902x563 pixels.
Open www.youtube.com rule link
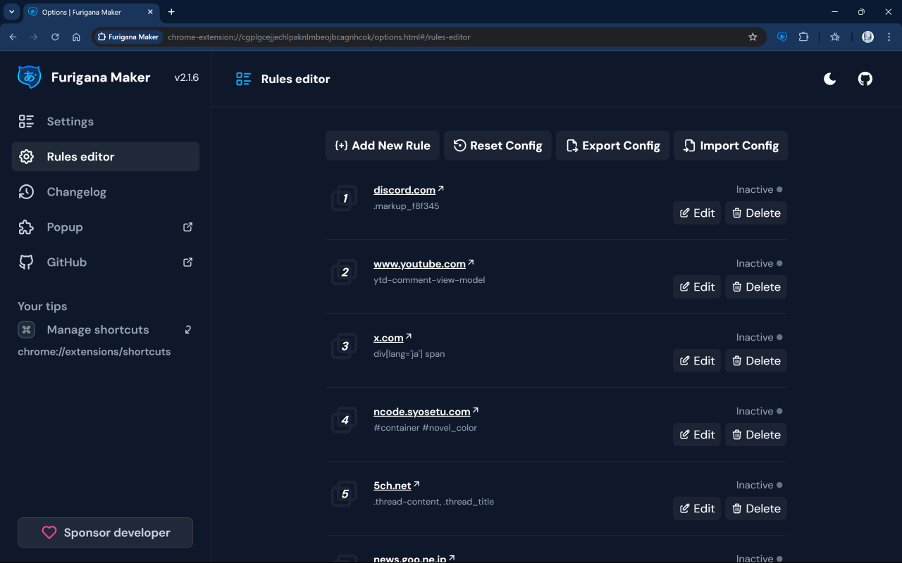pos(424,264)
